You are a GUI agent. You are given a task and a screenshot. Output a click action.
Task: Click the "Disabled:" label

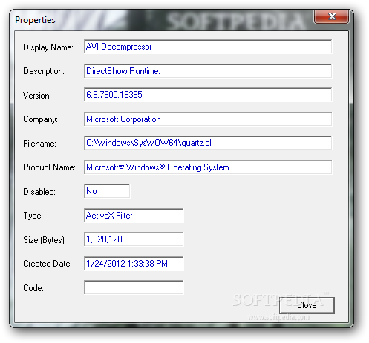[39, 192]
